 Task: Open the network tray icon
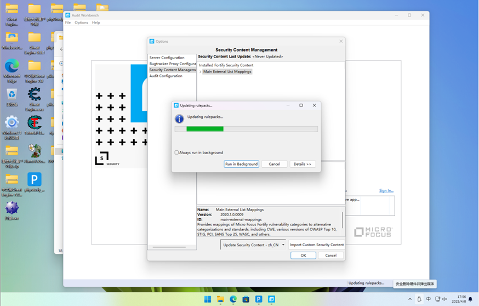tap(437, 299)
